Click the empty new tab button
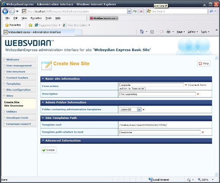220x183 pixels. [78, 32]
